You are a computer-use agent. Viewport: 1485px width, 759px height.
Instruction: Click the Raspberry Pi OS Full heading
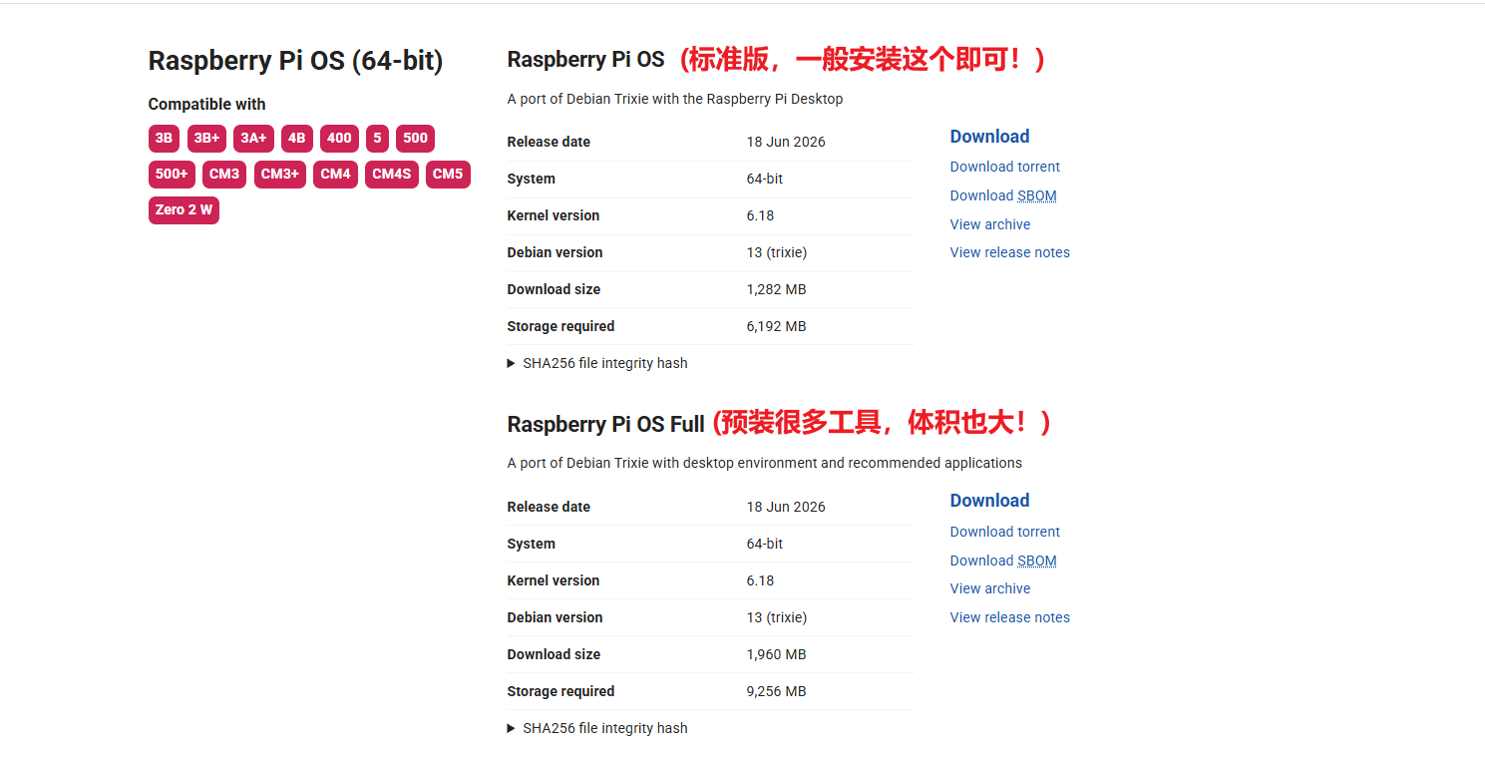[x=605, y=424]
